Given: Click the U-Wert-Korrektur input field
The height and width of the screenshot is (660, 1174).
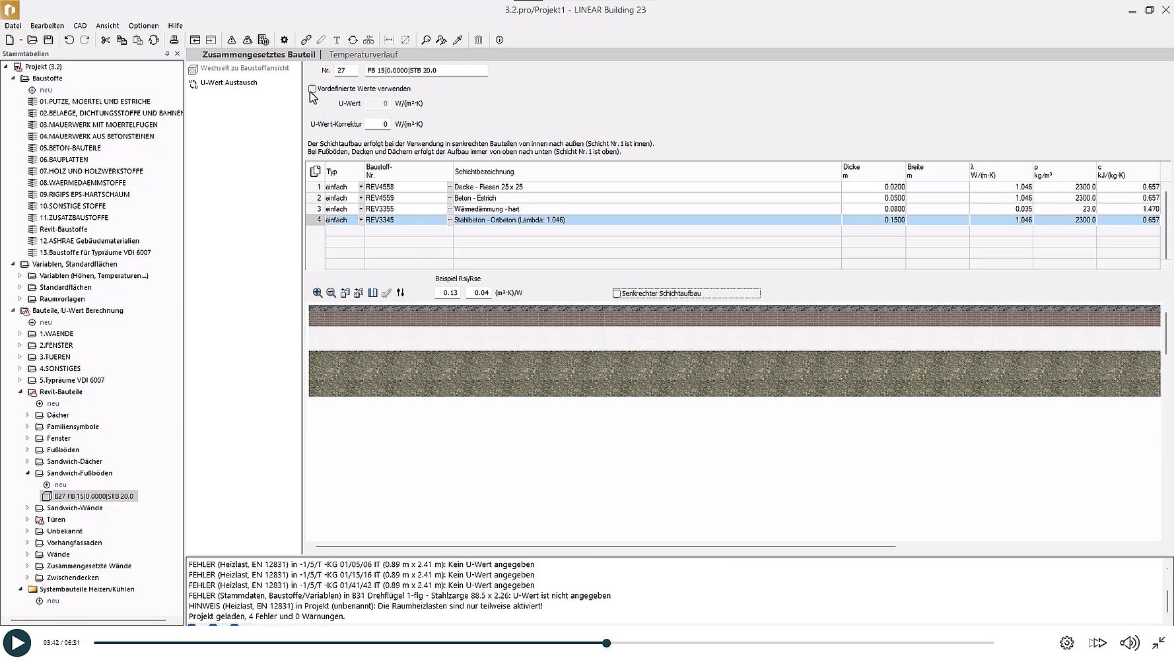Looking at the screenshot, I should point(378,124).
